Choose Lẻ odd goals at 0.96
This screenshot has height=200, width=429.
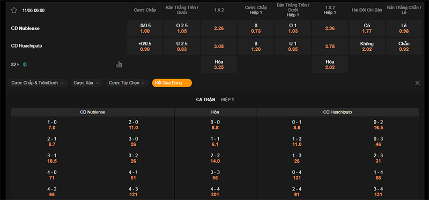click(404, 28)
